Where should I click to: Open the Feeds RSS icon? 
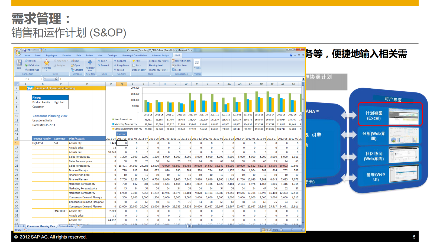pyautogui.click(x=173, y=70)
